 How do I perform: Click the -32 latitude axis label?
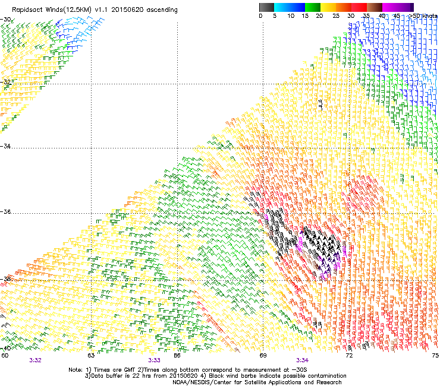tap(5, 82)
